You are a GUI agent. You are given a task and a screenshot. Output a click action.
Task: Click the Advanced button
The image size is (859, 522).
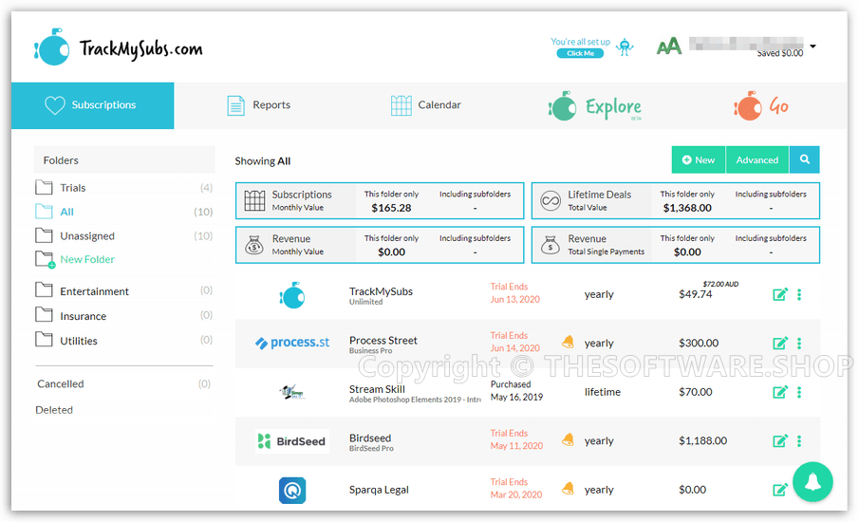point(756,159)
